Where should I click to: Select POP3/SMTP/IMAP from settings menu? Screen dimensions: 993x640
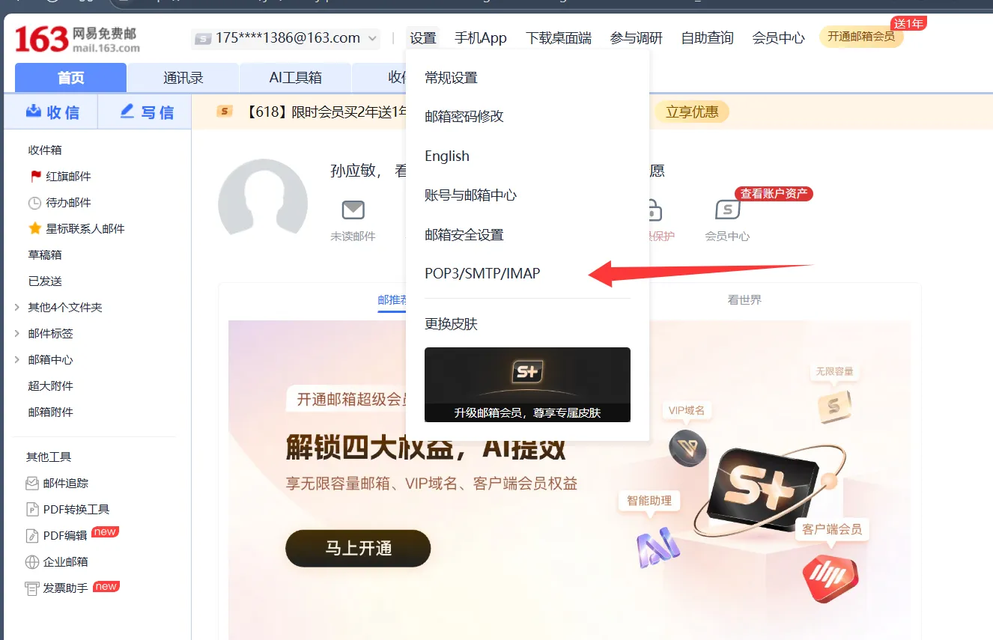click(482, 274)
